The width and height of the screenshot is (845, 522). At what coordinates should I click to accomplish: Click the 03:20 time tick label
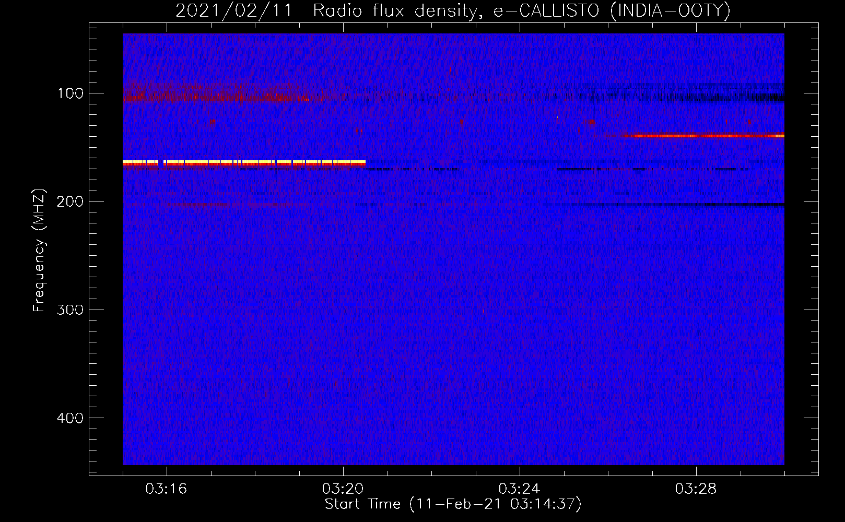[x=343, y=489]
